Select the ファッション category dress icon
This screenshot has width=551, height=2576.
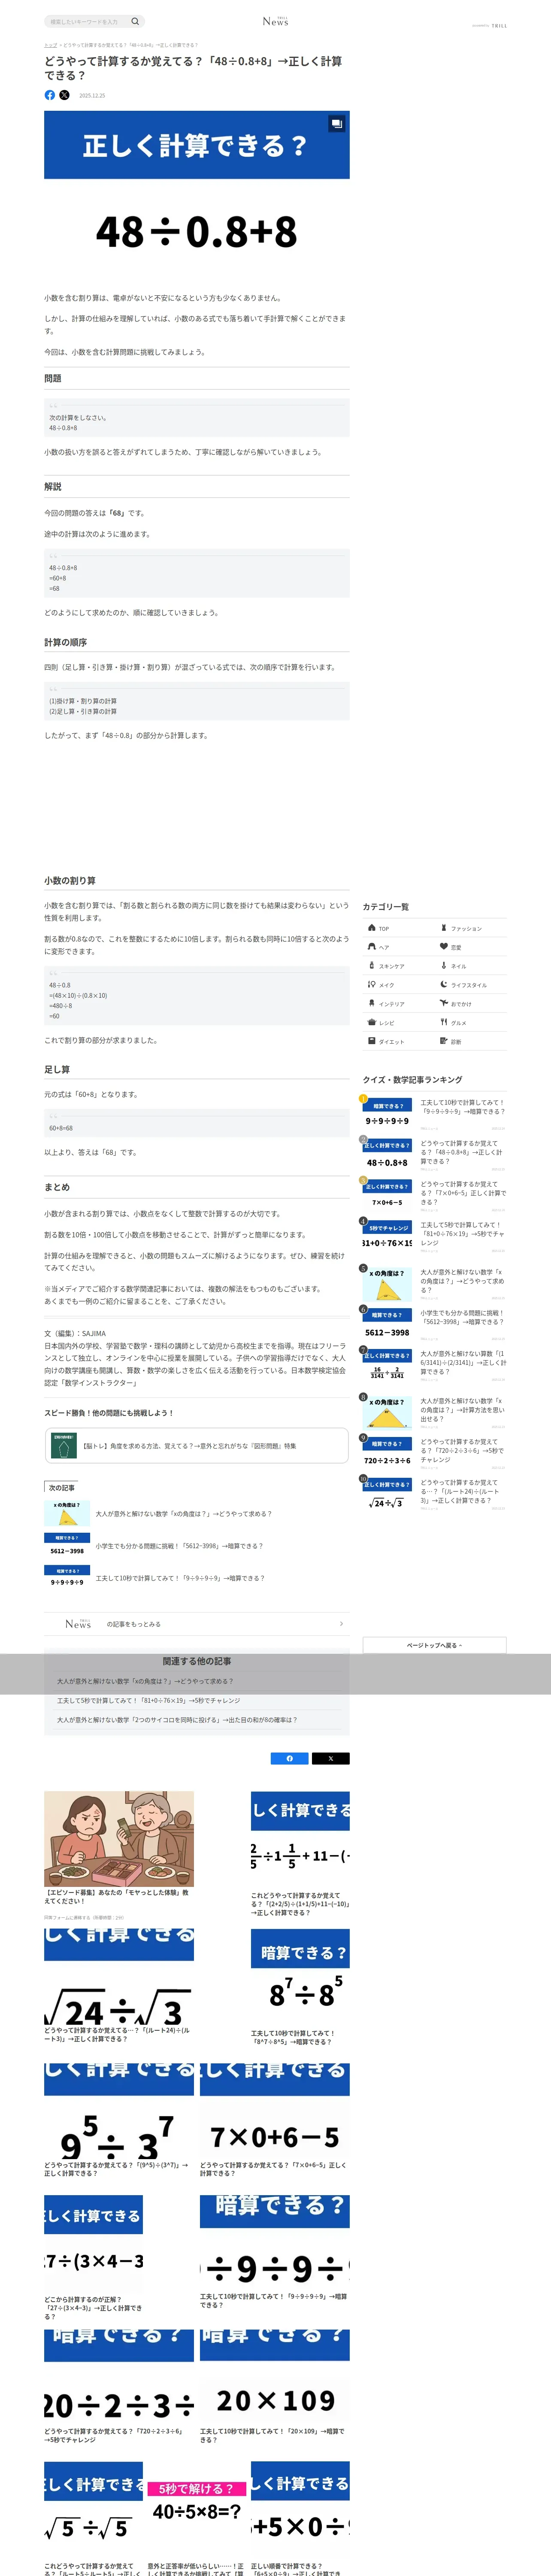[x=444, y=928]
